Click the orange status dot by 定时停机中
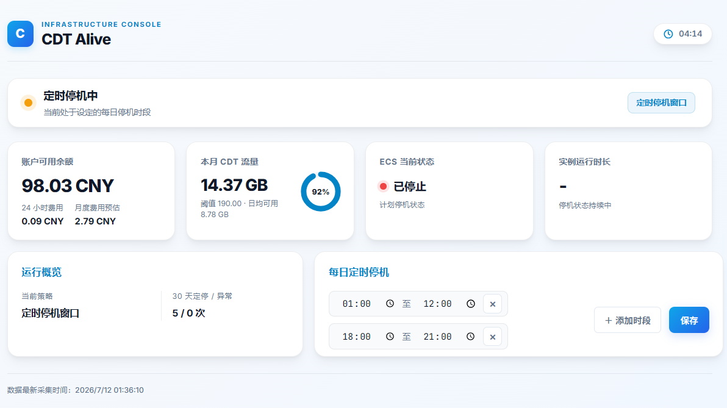 click(28, 103)
